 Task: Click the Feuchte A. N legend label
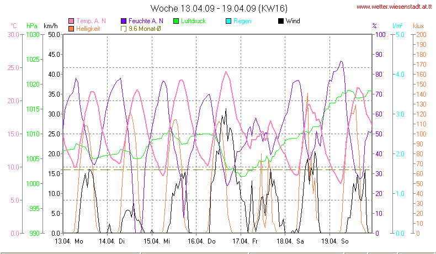[x=146, y=21]
